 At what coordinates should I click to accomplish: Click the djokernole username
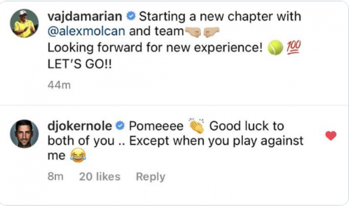click(80, 126)
